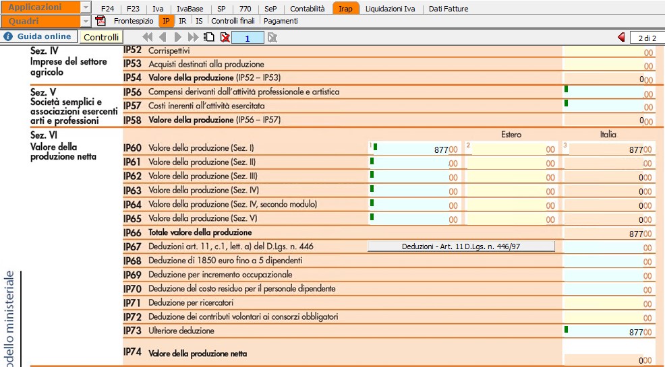Click the IP73 Ulteriore deduzione field with 877
This screenshot has height=367, width=665.
click(x=608, y=331)
